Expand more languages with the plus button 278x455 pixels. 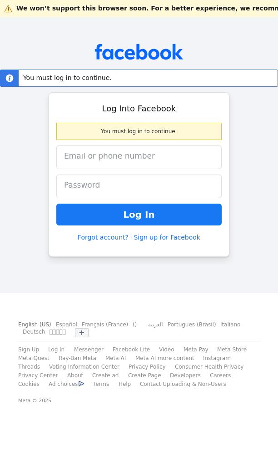click(82, 333)
